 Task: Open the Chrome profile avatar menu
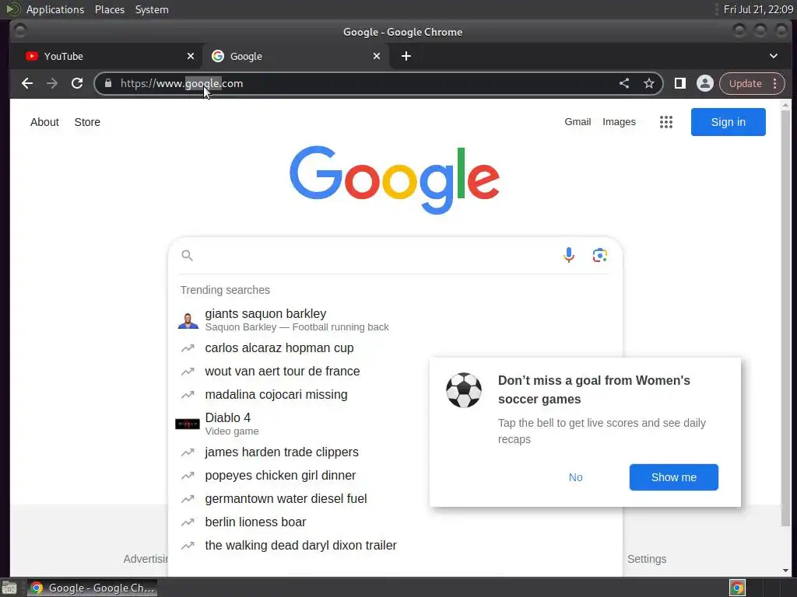tap(704, 83)
